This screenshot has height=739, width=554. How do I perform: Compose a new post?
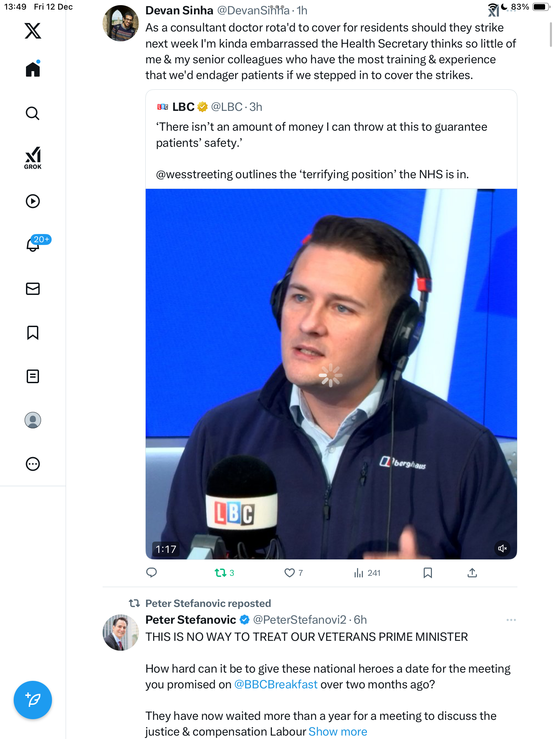click(x=33, y=700)
